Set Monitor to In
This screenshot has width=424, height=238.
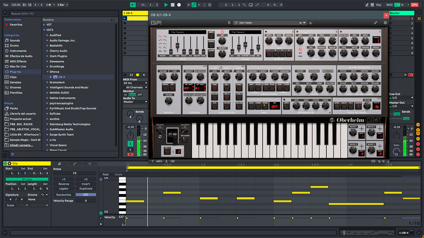pos(125,94)
